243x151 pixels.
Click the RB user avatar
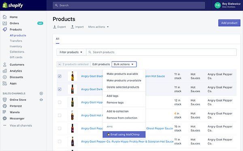pos(217,5)
